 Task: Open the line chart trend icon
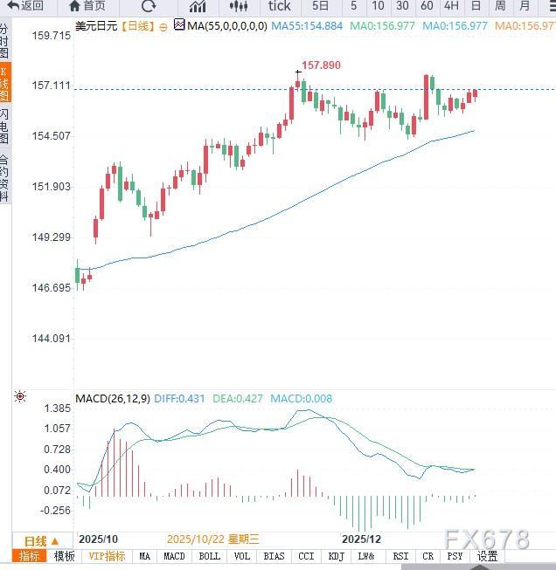pyautogui.click(x=198, y=6)
